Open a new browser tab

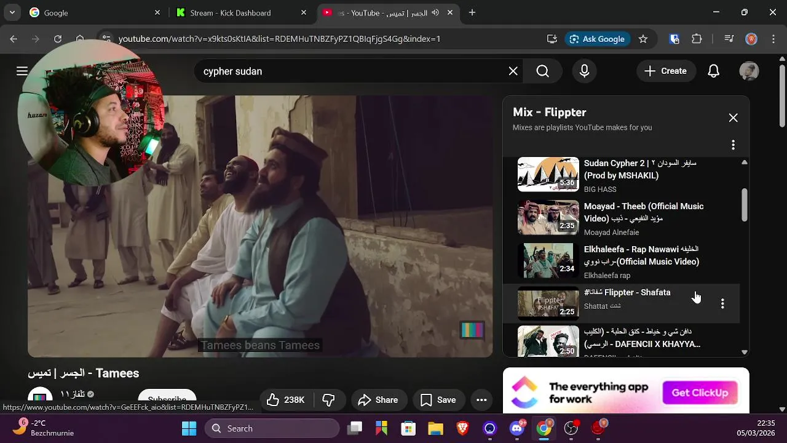click(472, 12)
